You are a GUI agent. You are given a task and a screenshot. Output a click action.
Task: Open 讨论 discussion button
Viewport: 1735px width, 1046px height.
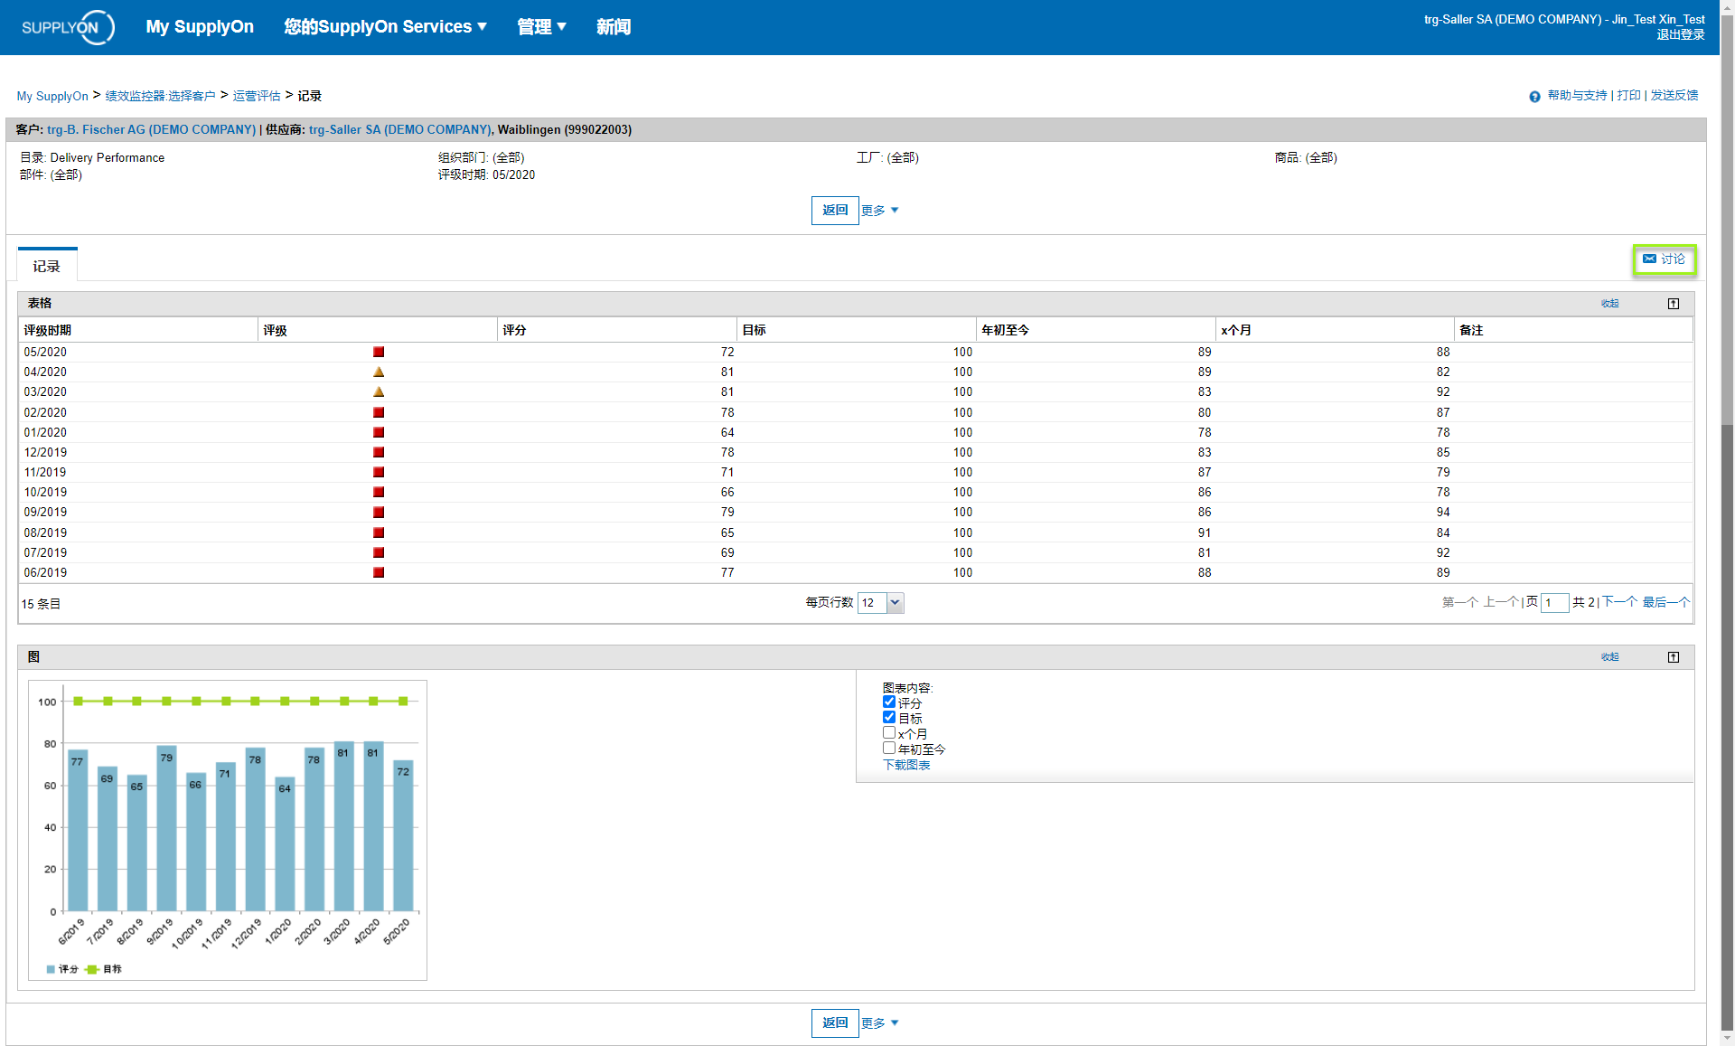1664,259
